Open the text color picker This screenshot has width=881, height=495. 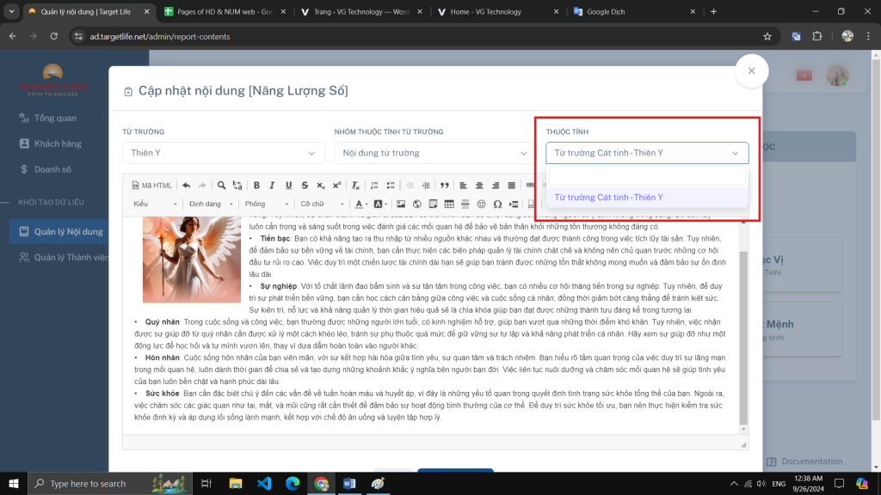pos(361,204)
